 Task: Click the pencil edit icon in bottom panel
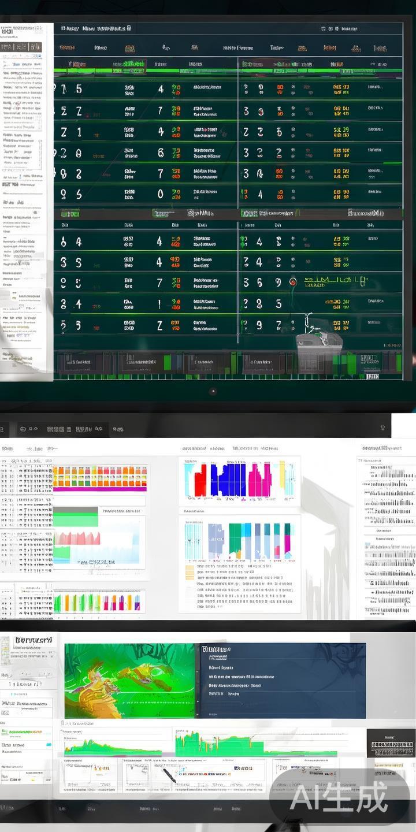pyautogui.click(x=169, y=775)
